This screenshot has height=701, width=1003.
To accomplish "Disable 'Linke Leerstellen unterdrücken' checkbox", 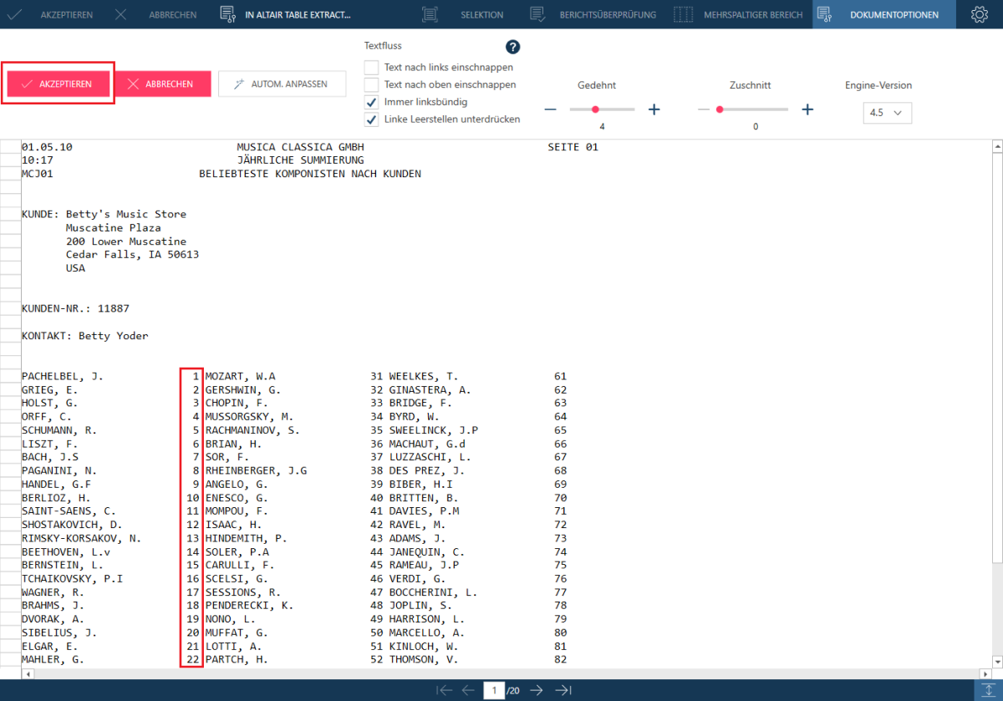I will point(371,119).
